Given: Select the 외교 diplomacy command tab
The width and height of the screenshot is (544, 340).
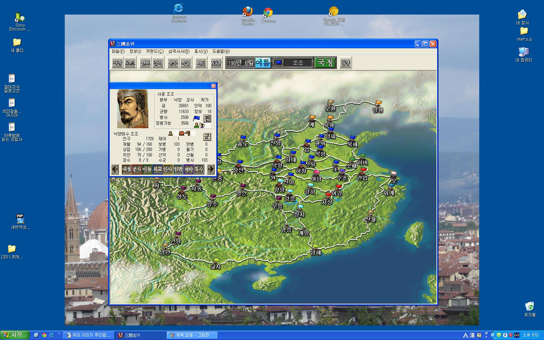Looking at the screenshot, I should tap(157, 169).
